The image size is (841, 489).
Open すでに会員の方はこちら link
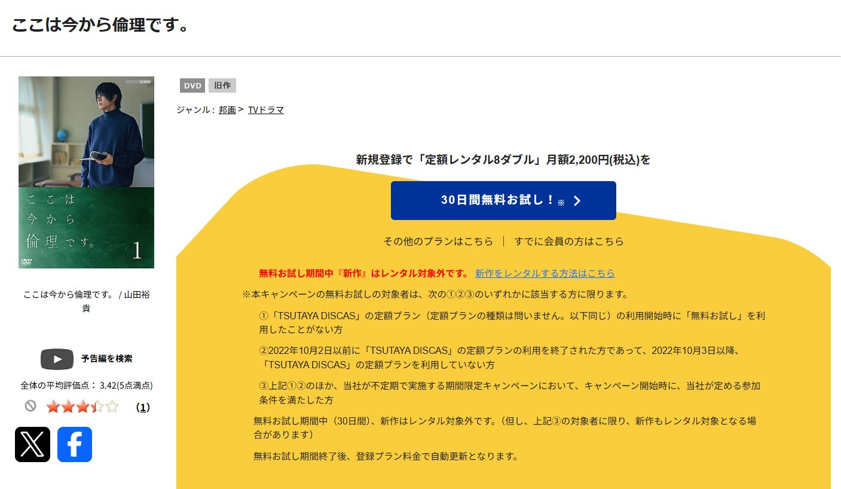click(569, 242)
